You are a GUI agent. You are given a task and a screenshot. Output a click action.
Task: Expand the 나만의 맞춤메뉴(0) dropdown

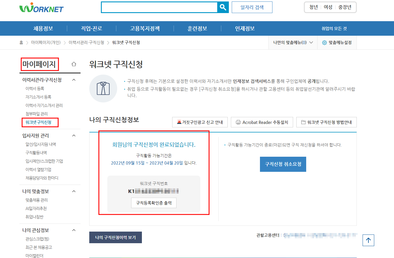point(293,43)
